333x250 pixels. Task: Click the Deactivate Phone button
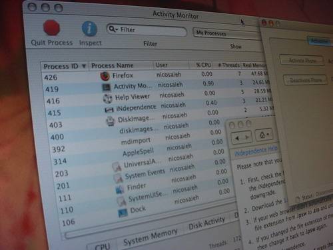click(306, 80)
